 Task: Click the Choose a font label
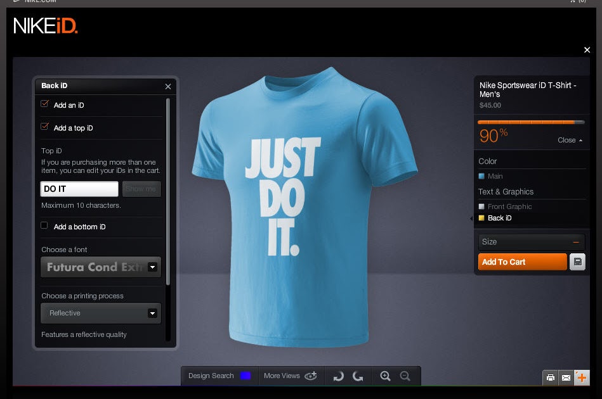pos(64,250)
